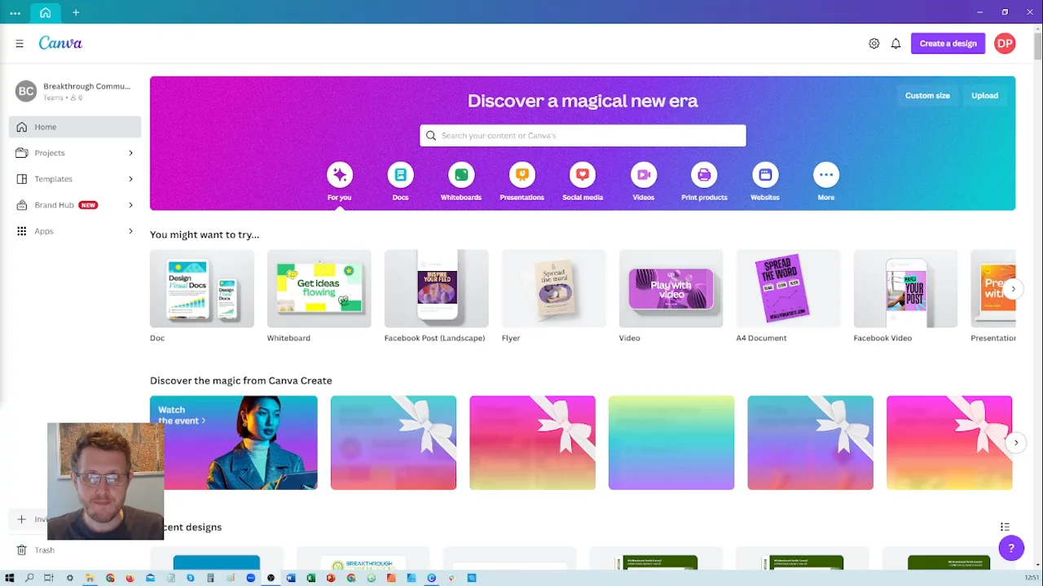Expand the Projects sidebar submenu arrow

(x=130, y=153)
